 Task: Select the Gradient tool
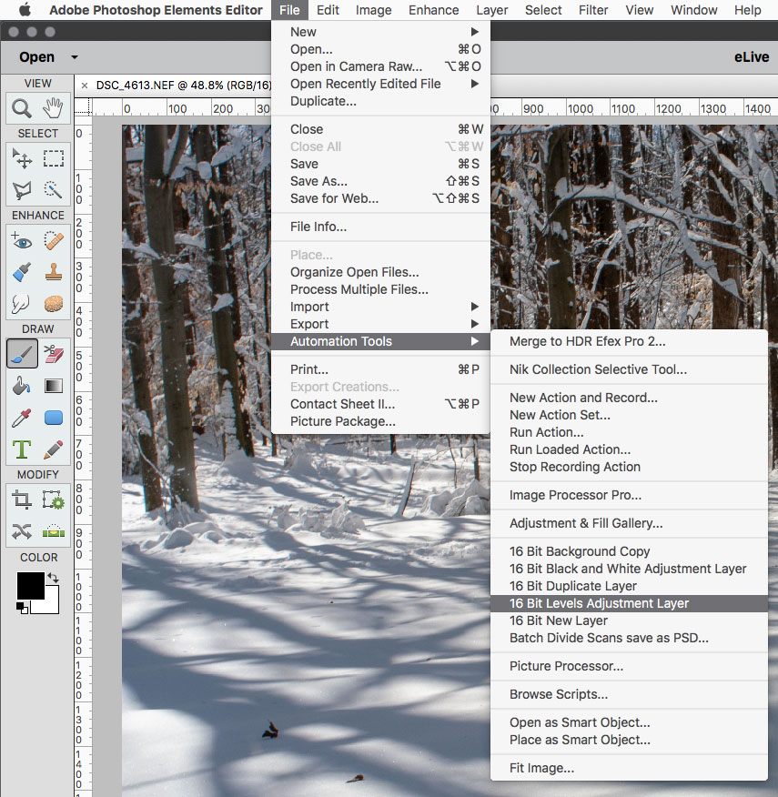coord(53,386)
